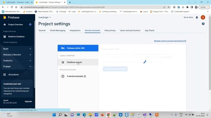Open App Check tab
The height and width of the screenshot is (118, 211).
coord(149,30)
